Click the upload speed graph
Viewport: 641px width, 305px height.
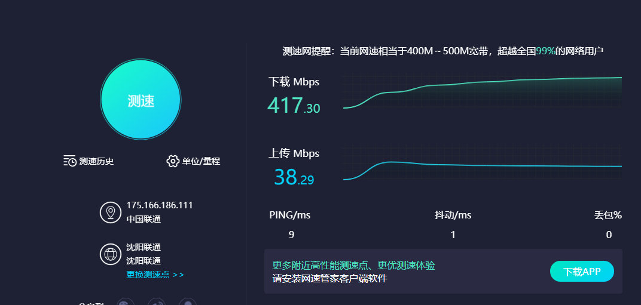click(483, 162)
